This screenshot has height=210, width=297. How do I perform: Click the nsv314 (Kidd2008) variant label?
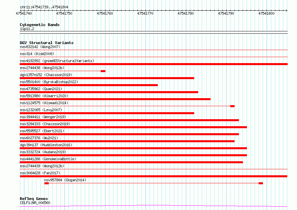37,54
